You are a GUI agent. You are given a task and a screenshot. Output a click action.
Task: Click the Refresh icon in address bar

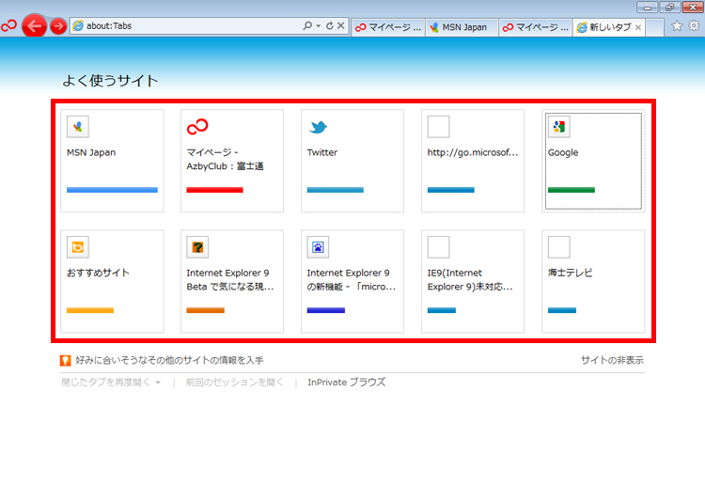click(x=330, y=25)
